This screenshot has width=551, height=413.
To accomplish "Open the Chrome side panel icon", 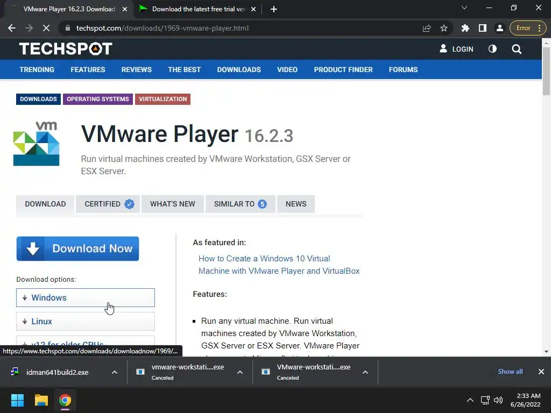I will point(483,28).
